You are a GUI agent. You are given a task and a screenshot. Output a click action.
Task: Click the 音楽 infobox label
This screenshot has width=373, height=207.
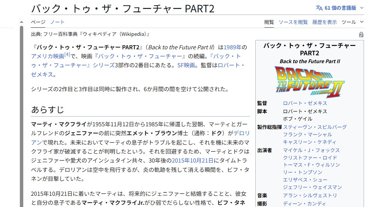(x=262, y=195)
